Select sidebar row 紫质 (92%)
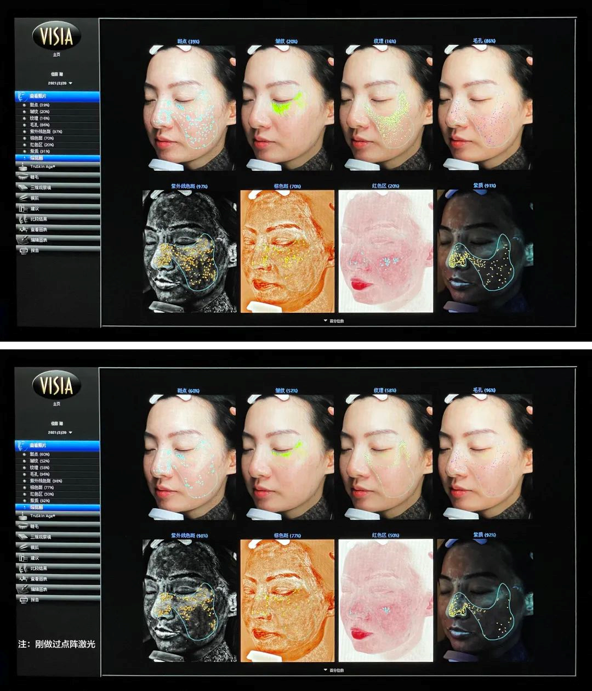 coord(58,501)
